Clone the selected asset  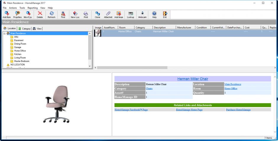click(x=97, y=14)
